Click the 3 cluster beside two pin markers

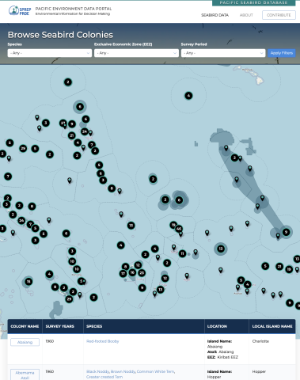[46, 123]
